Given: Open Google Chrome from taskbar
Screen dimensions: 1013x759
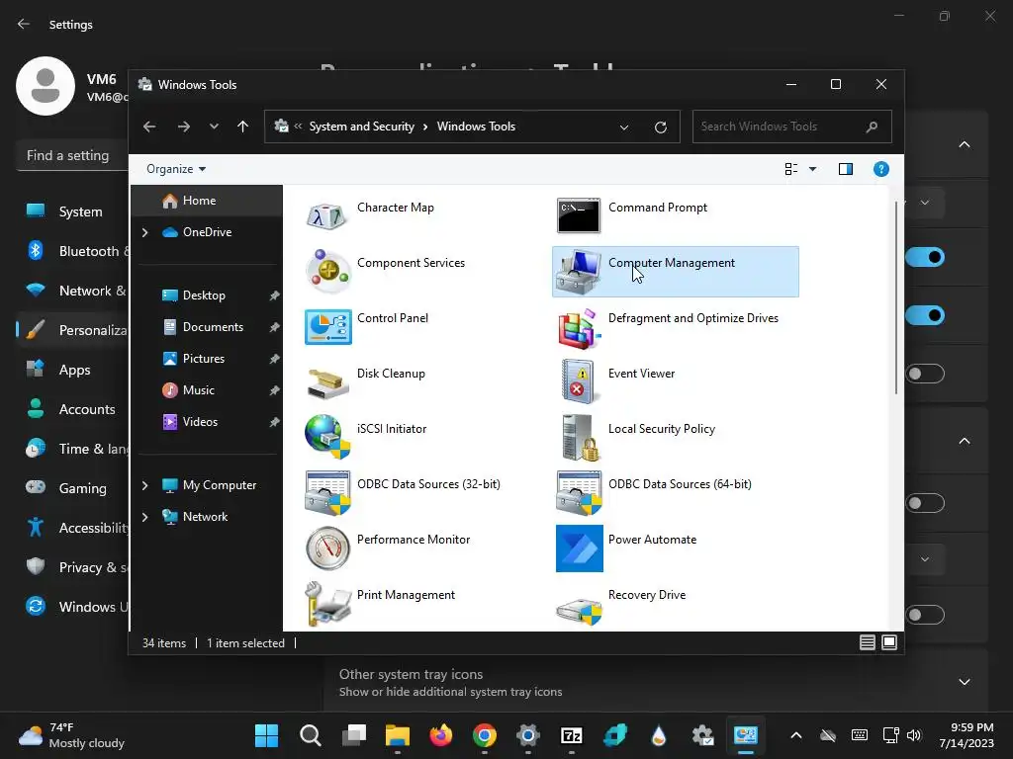Looking at the screenshot, I should 485,735.
